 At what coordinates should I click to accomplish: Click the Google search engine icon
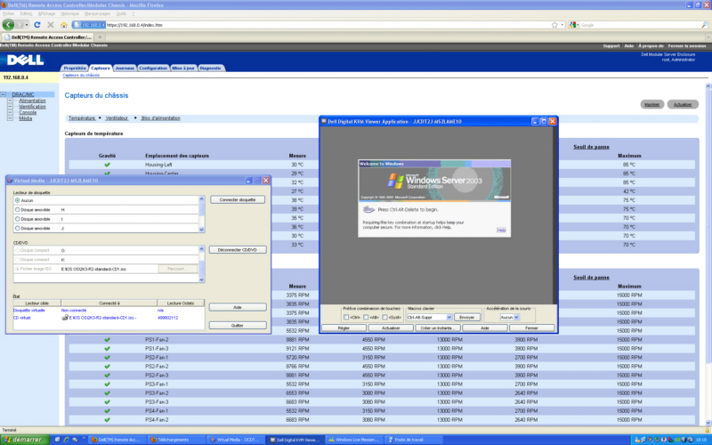tap(573, 25)
